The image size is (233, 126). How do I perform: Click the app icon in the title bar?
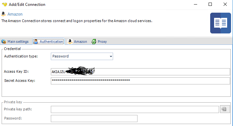[x=5, y=5]
